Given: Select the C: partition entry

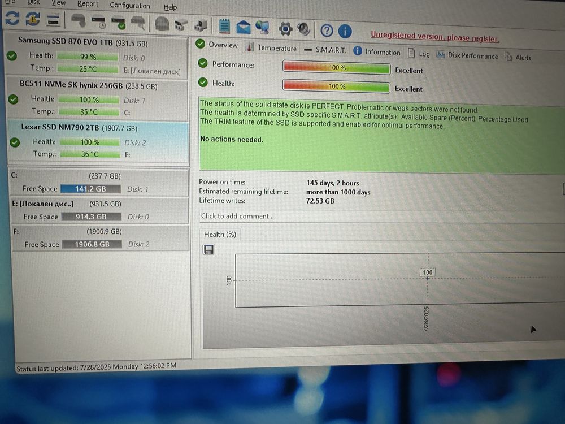Looking at the screenshot, I should [100, 183].
